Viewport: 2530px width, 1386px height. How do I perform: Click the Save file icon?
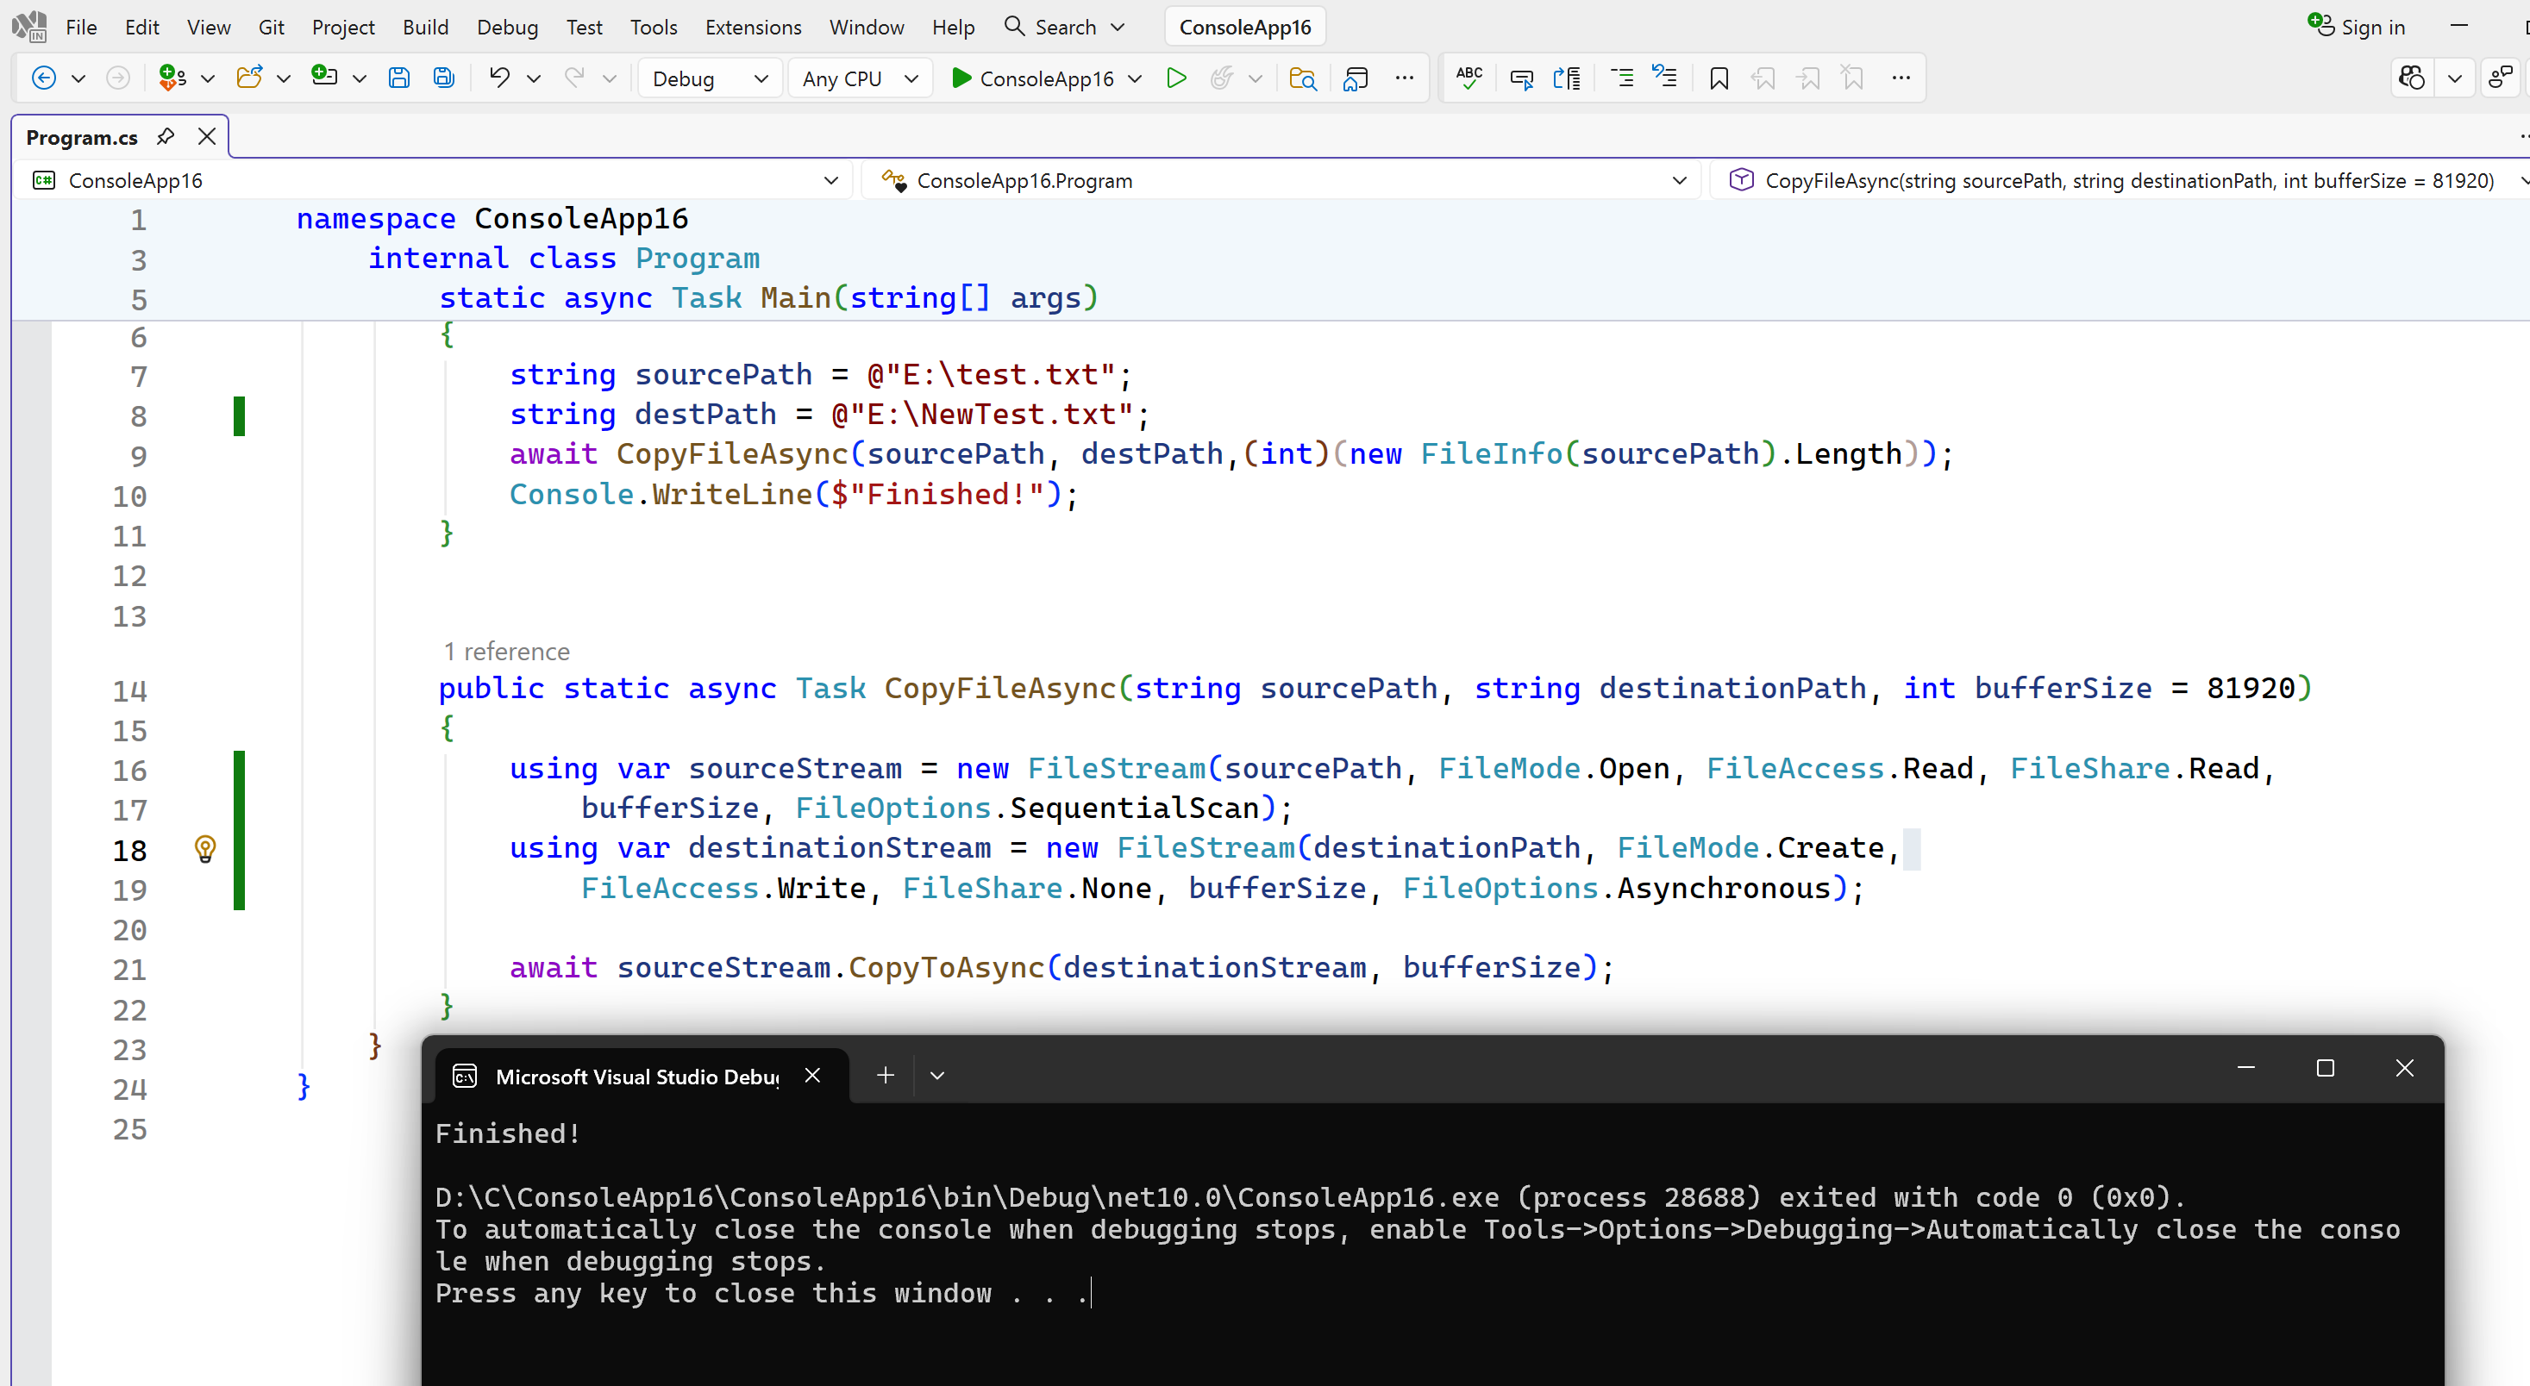[x=398, y=78]
